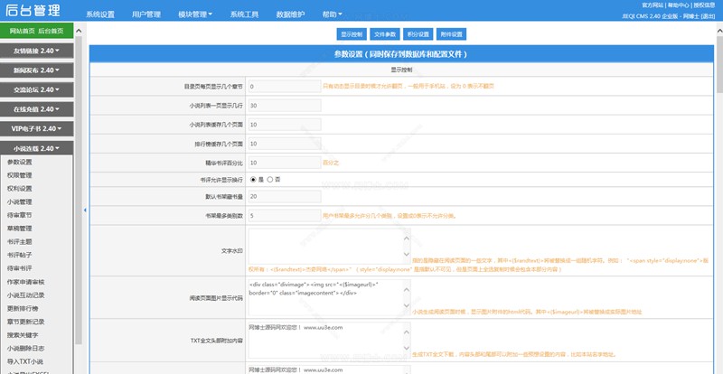Image resolution: width=723 pixels, height=374 pixels.
Task: Open 更新排行榜 in the sidebar
Action: click(x=23, y=309)
